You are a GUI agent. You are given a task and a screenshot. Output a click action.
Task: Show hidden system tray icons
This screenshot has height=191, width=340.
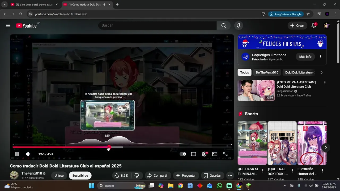click(285, 186)
